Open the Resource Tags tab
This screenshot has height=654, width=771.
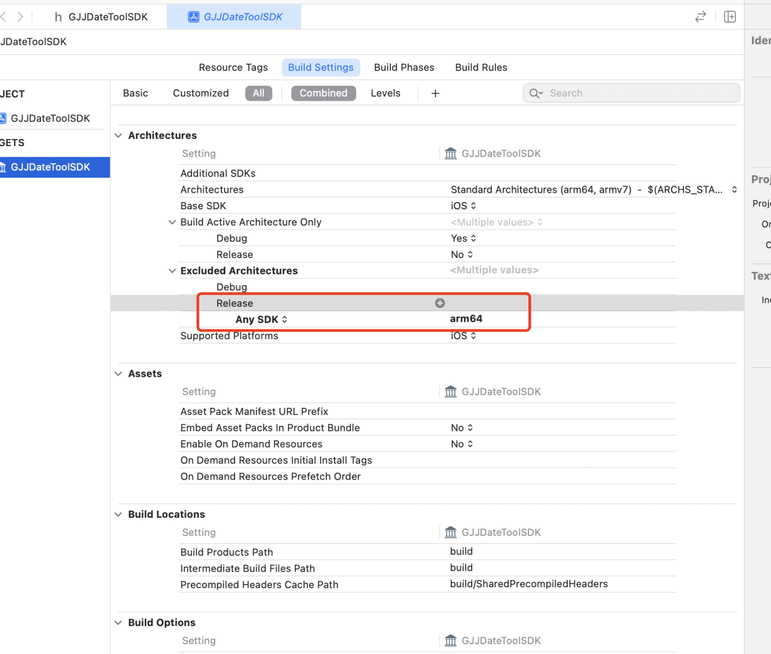(x=233, y=67)
